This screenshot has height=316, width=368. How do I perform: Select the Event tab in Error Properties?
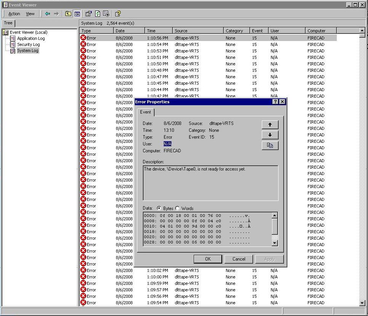[x=145, y=112]
